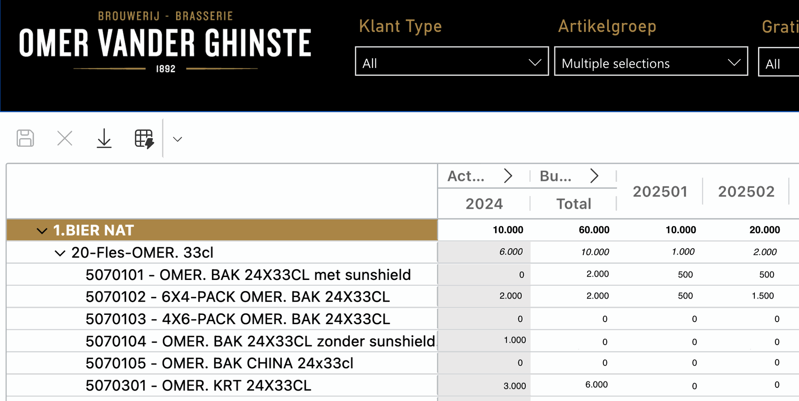Expand the Bu... column group arrow
The width and height of the screenshot is (799, 401).
pos(594,176)
